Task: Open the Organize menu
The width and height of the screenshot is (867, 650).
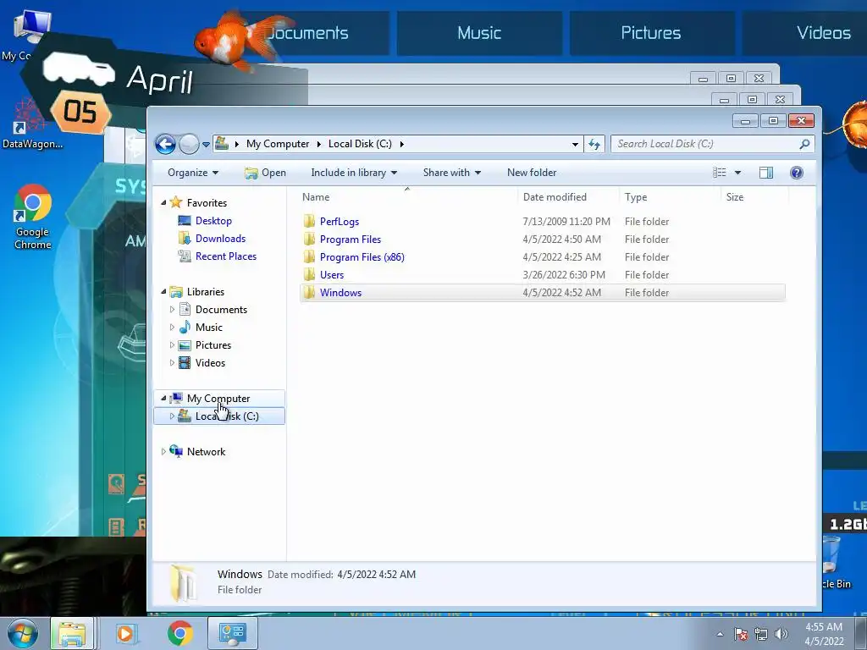Action: 193,173
